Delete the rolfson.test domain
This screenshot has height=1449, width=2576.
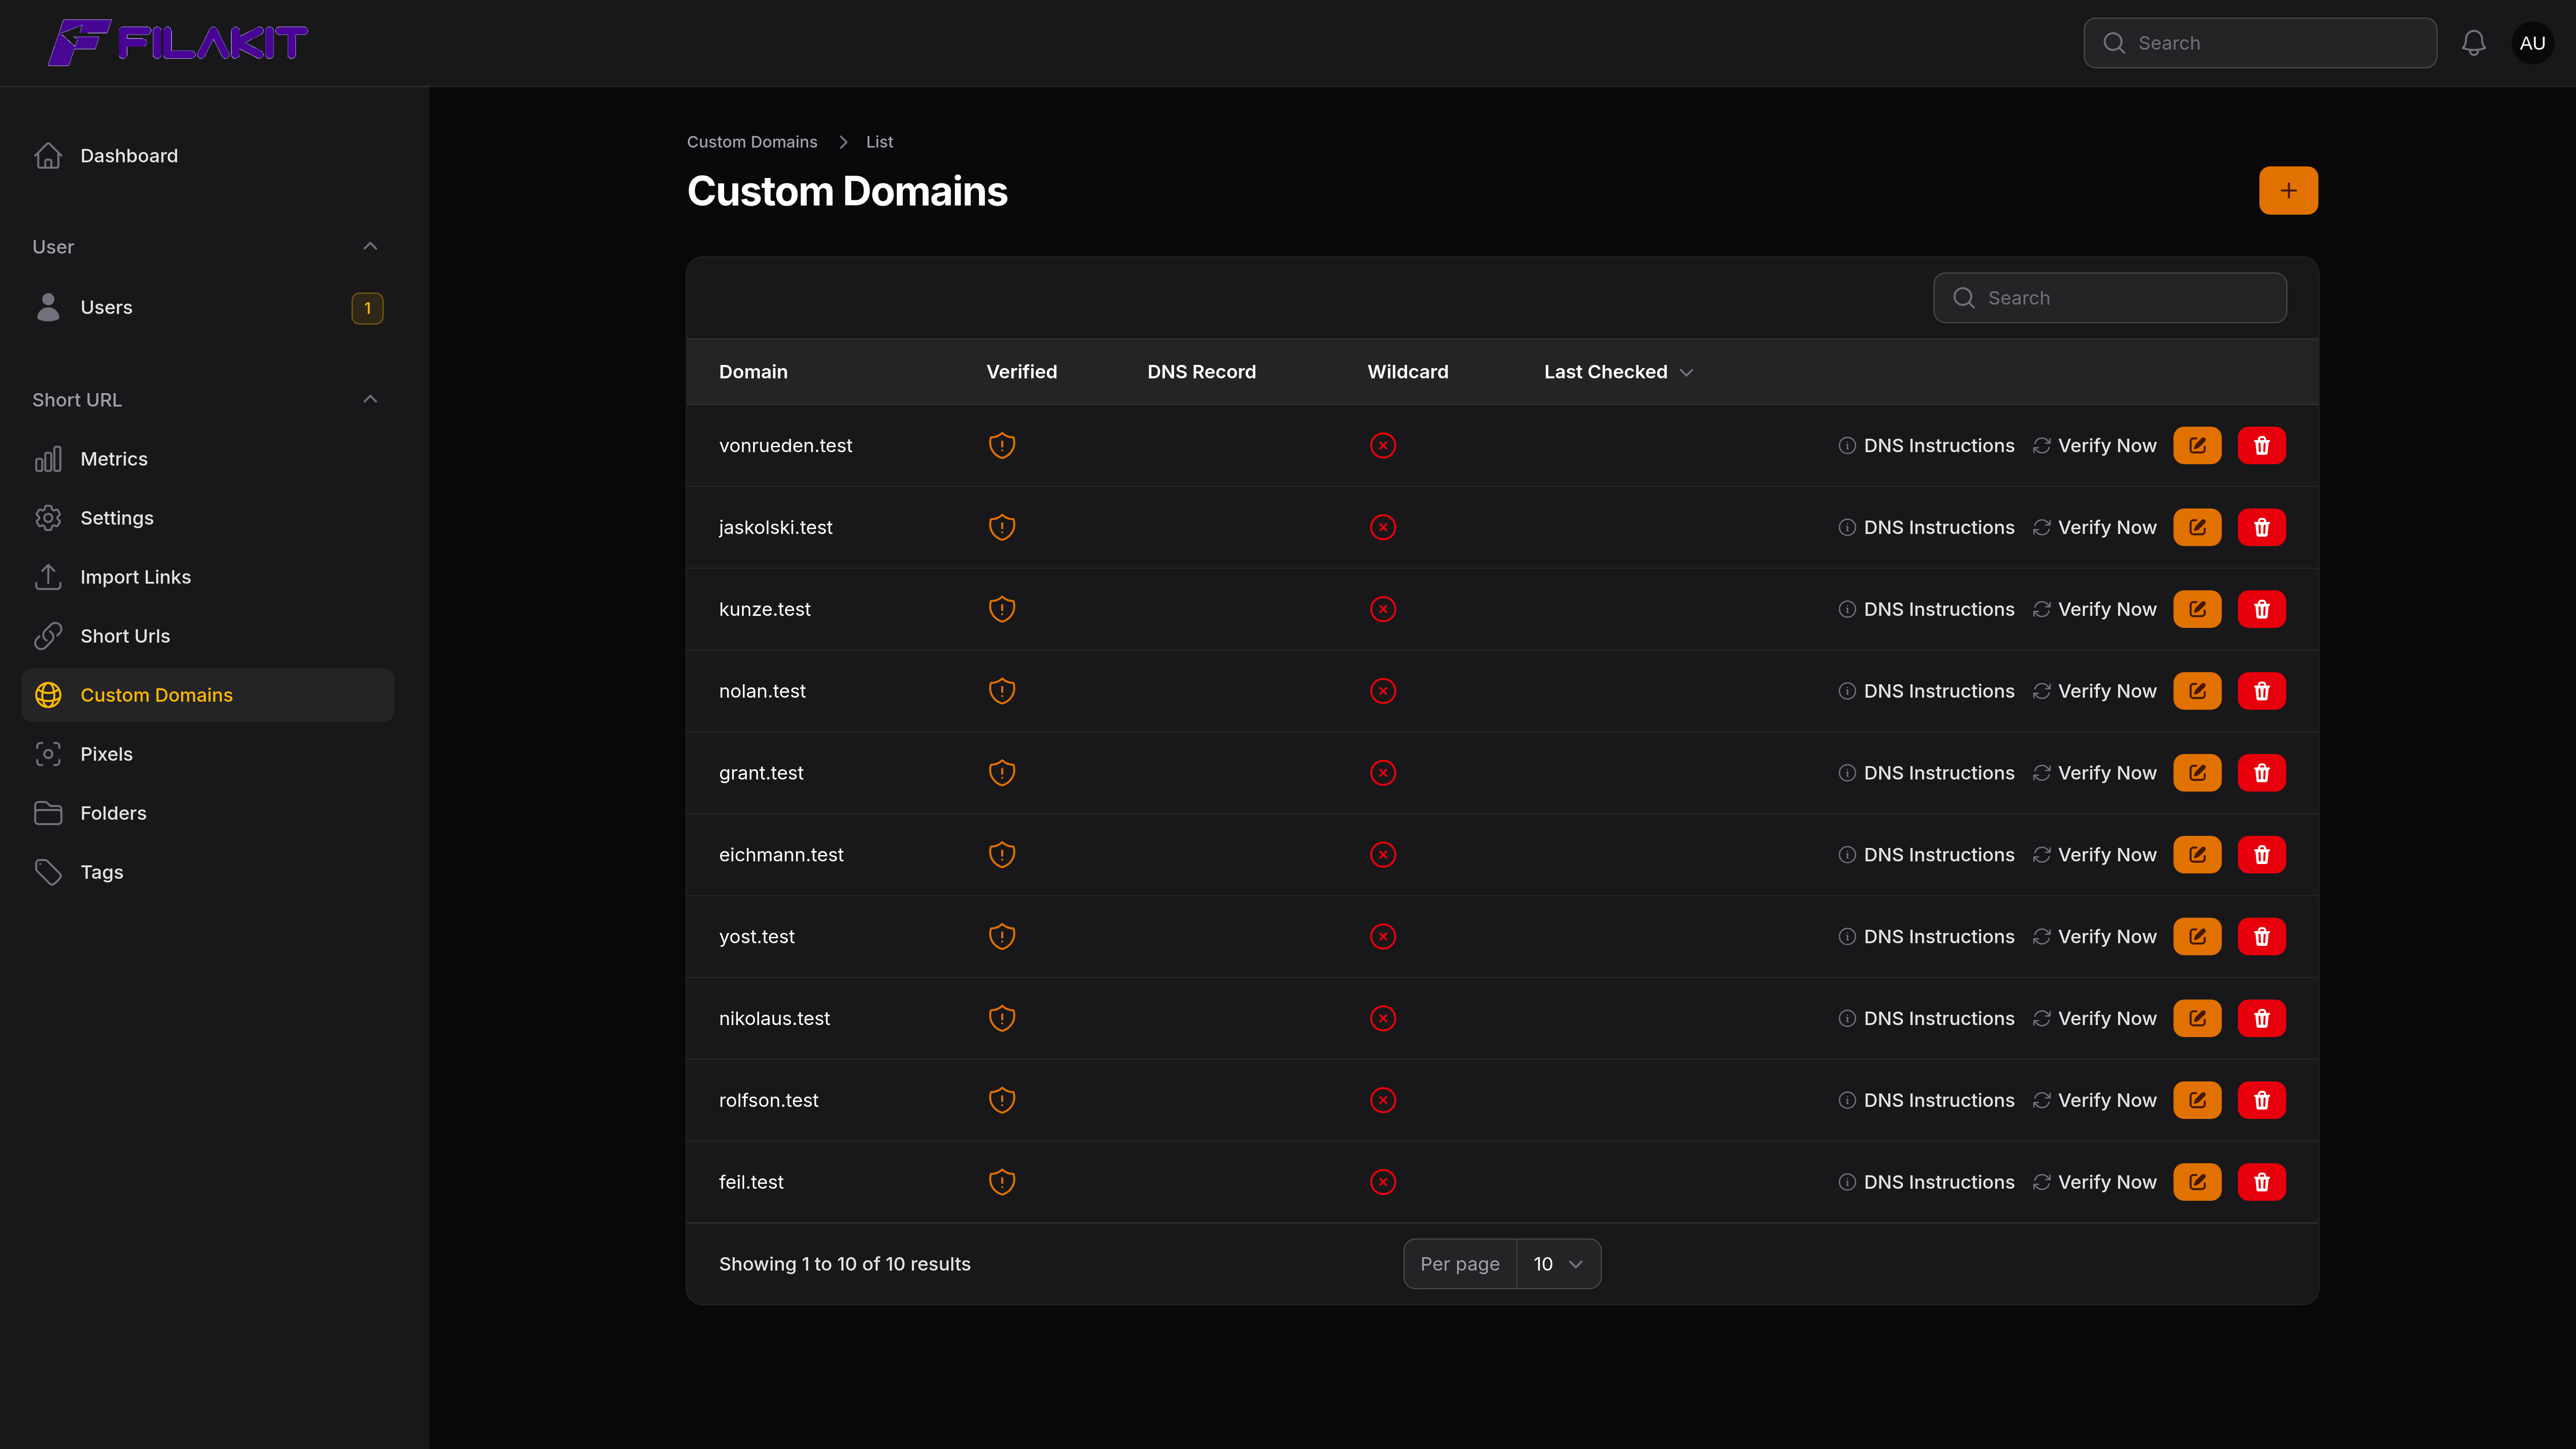point(2262,1100)
